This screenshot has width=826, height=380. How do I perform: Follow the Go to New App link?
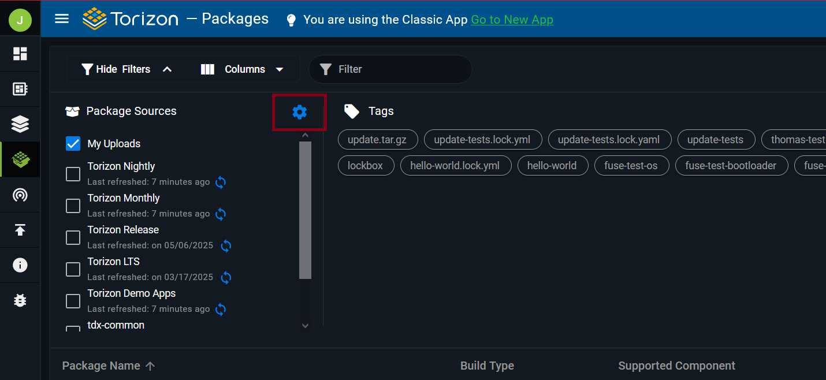click(512, 20)
